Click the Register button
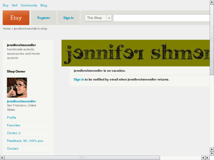 tap(44, 18)
